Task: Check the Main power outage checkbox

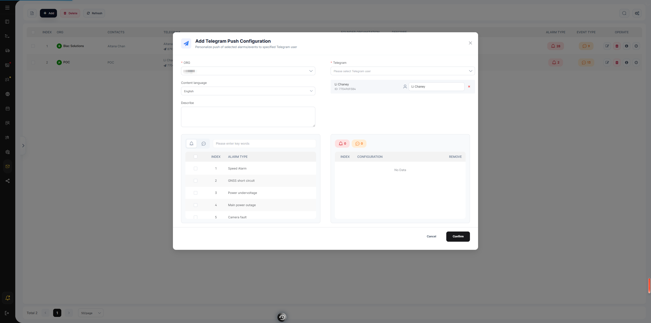Action: [196, 205]
